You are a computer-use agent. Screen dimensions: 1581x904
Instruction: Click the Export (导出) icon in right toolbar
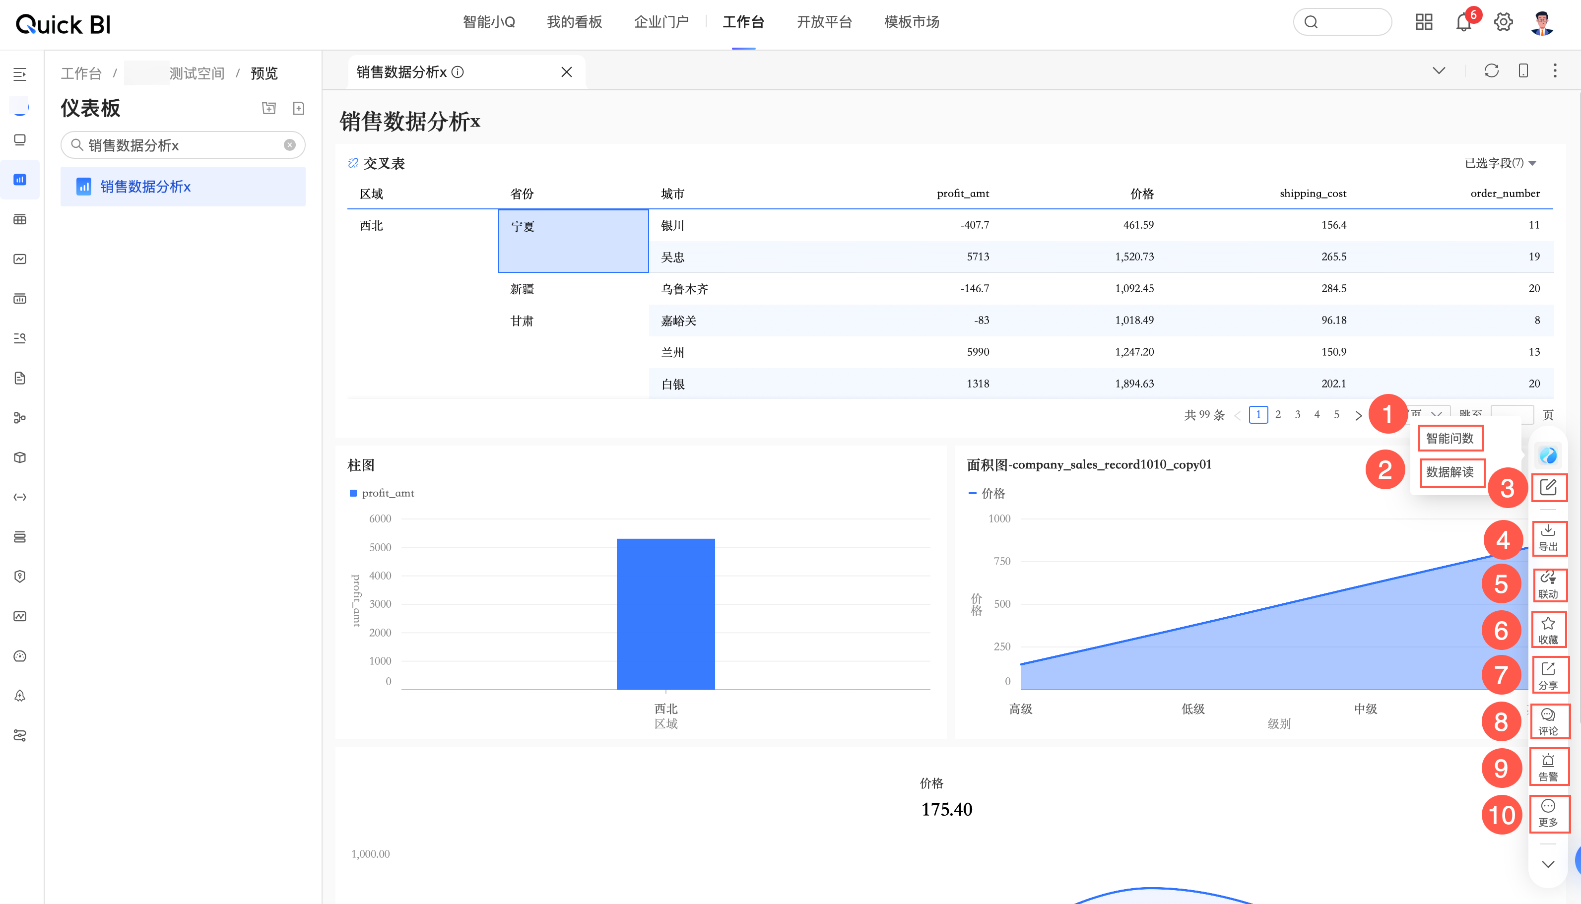pos(1547,537)
